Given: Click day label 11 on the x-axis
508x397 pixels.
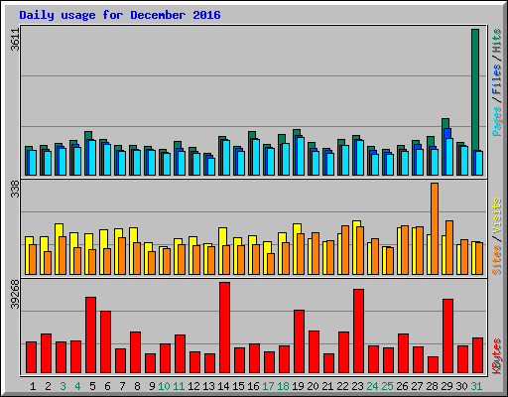Looking at the screenshot, I should click(179, 386).
